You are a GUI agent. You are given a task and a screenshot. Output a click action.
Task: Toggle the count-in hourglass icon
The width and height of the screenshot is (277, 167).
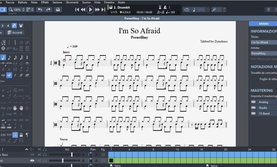point(160,7)
